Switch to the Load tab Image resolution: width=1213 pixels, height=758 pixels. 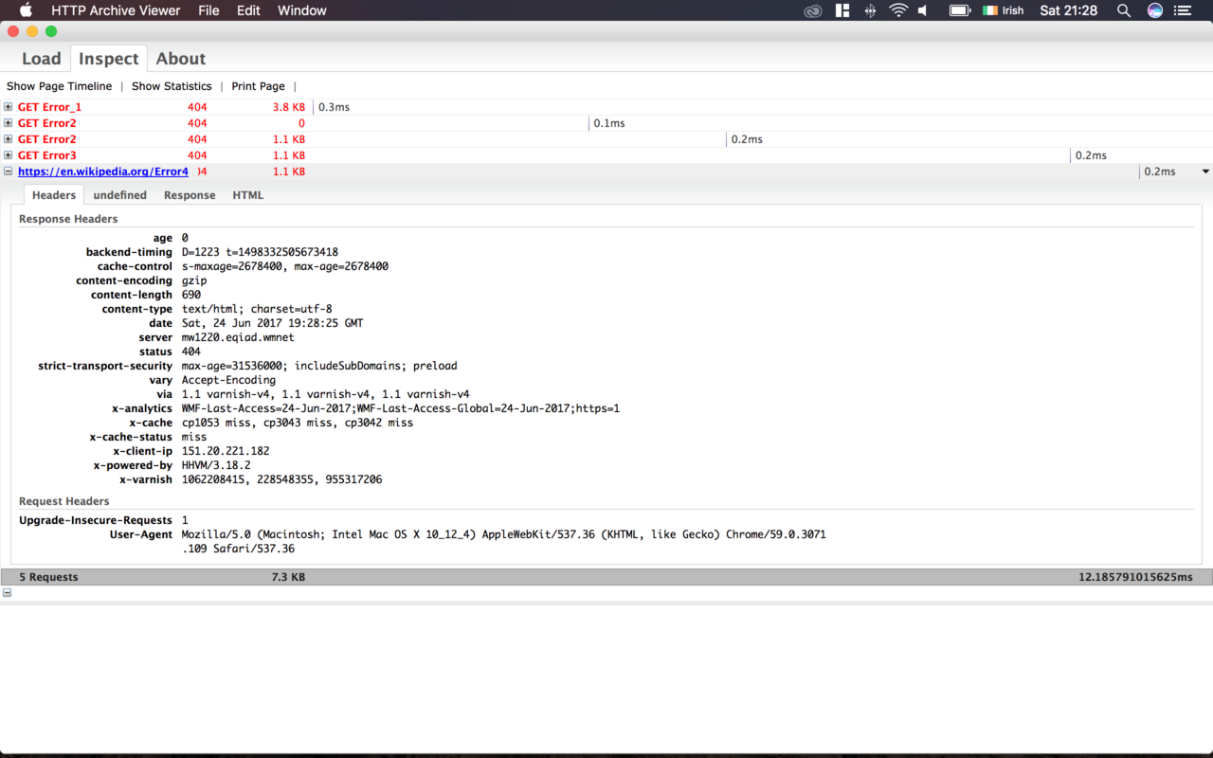point(42,59)
